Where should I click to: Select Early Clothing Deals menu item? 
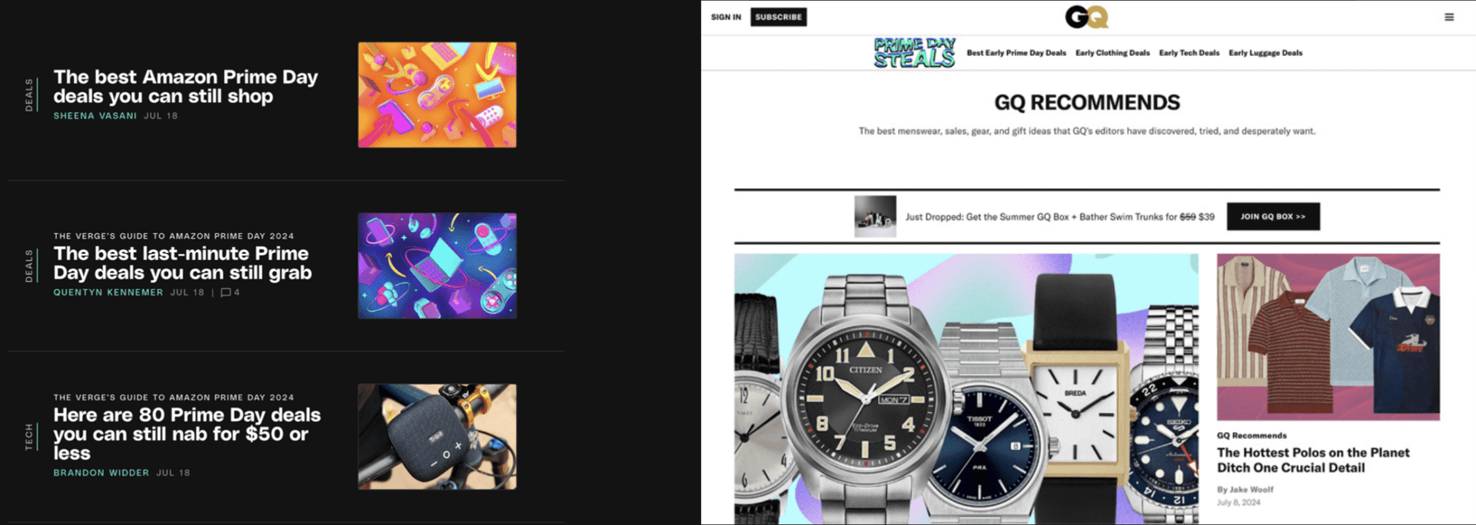tap(1112, 53)
